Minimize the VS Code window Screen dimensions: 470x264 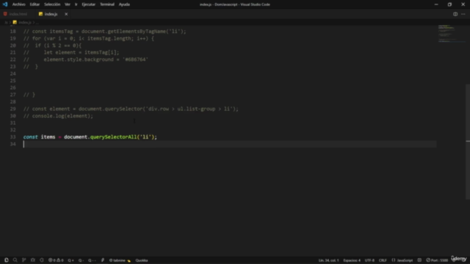click(x=436, y=4)
